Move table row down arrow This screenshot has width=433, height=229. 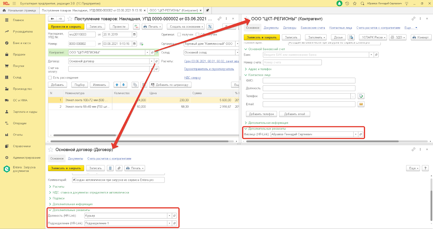coord(124,85)
